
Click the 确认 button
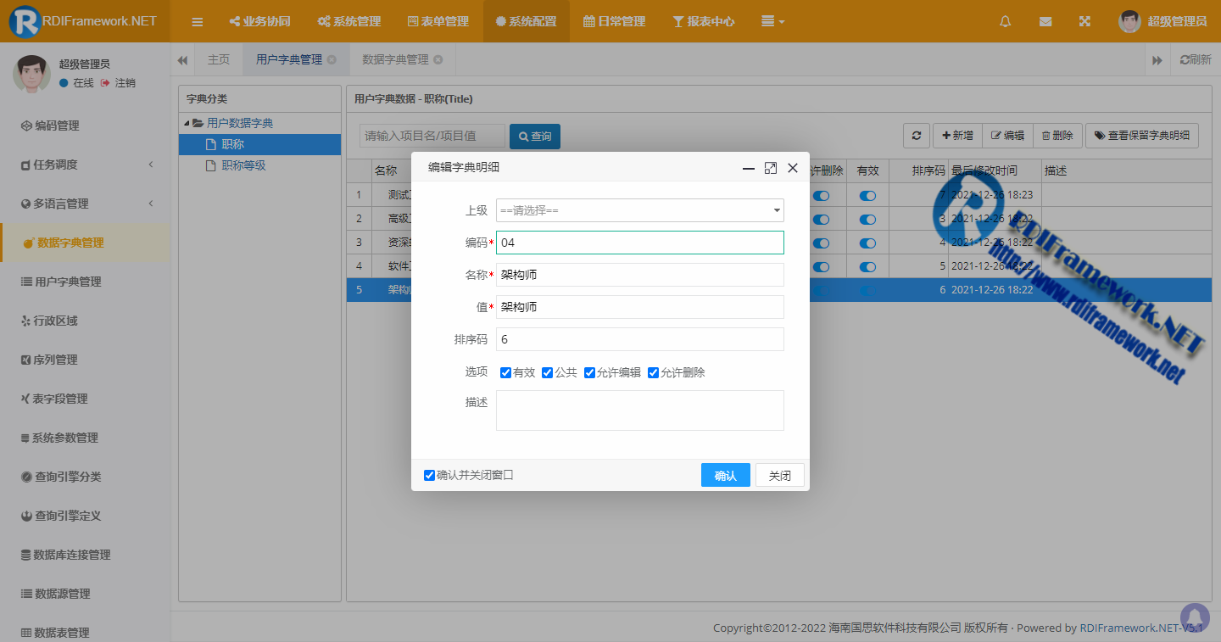coord(726,475)
